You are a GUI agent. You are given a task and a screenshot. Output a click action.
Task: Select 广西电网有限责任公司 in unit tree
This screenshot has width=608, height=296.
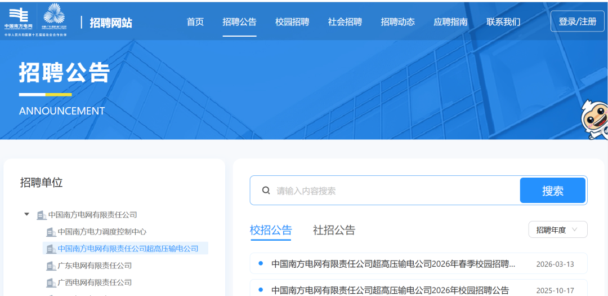click(x=95, y=282)
